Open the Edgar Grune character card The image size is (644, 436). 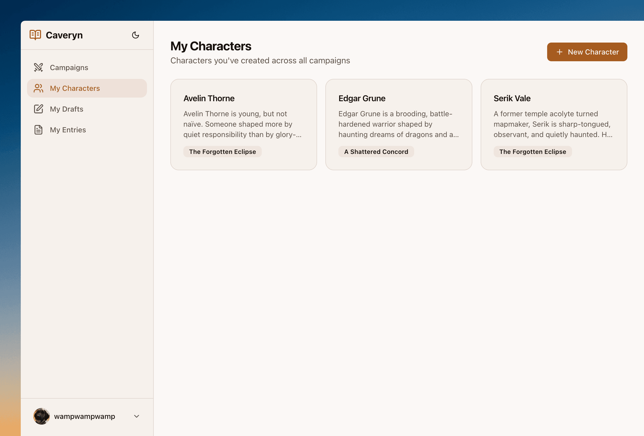point(399,124)
